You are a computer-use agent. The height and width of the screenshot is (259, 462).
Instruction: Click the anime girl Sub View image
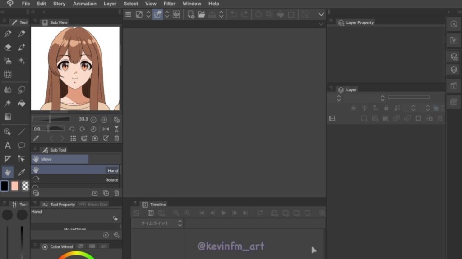[75, 68]
